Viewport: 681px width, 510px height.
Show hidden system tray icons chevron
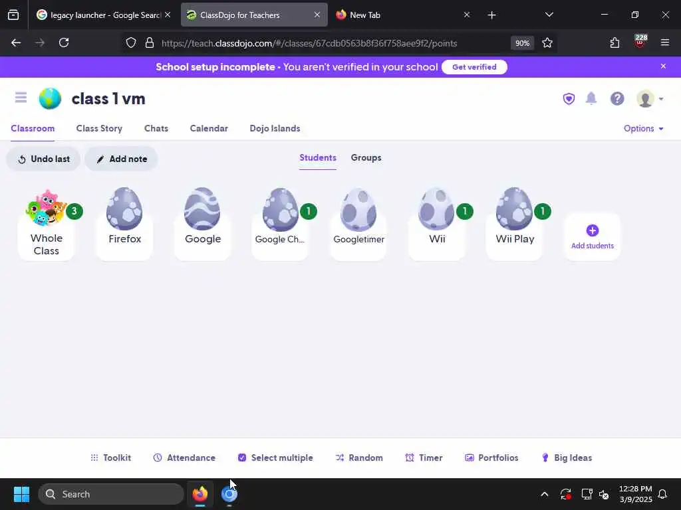(x=544, y=494)
